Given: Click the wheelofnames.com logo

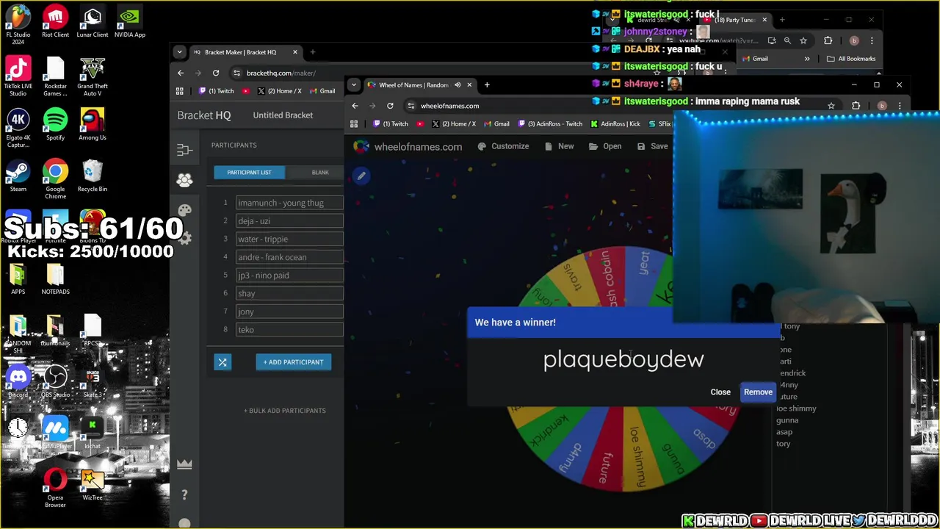Looking at the screenshot, I should tap(408, 146).
